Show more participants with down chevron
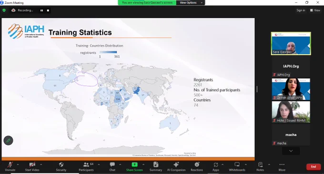Image resolution: width=324 pixels, height=174 pixels. tap(291, 151)
